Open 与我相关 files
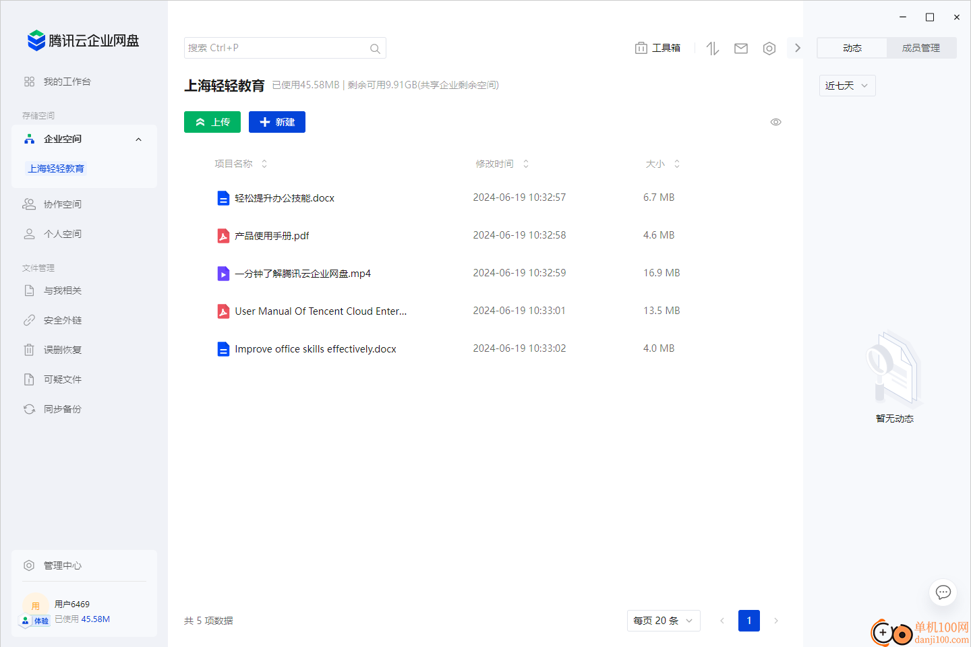The width and height of the screenshot is (971, 647). tap(63, 290)
